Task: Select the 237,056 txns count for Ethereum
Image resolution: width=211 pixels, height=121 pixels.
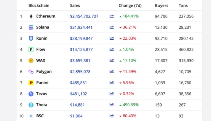Action: coord(186,16)
